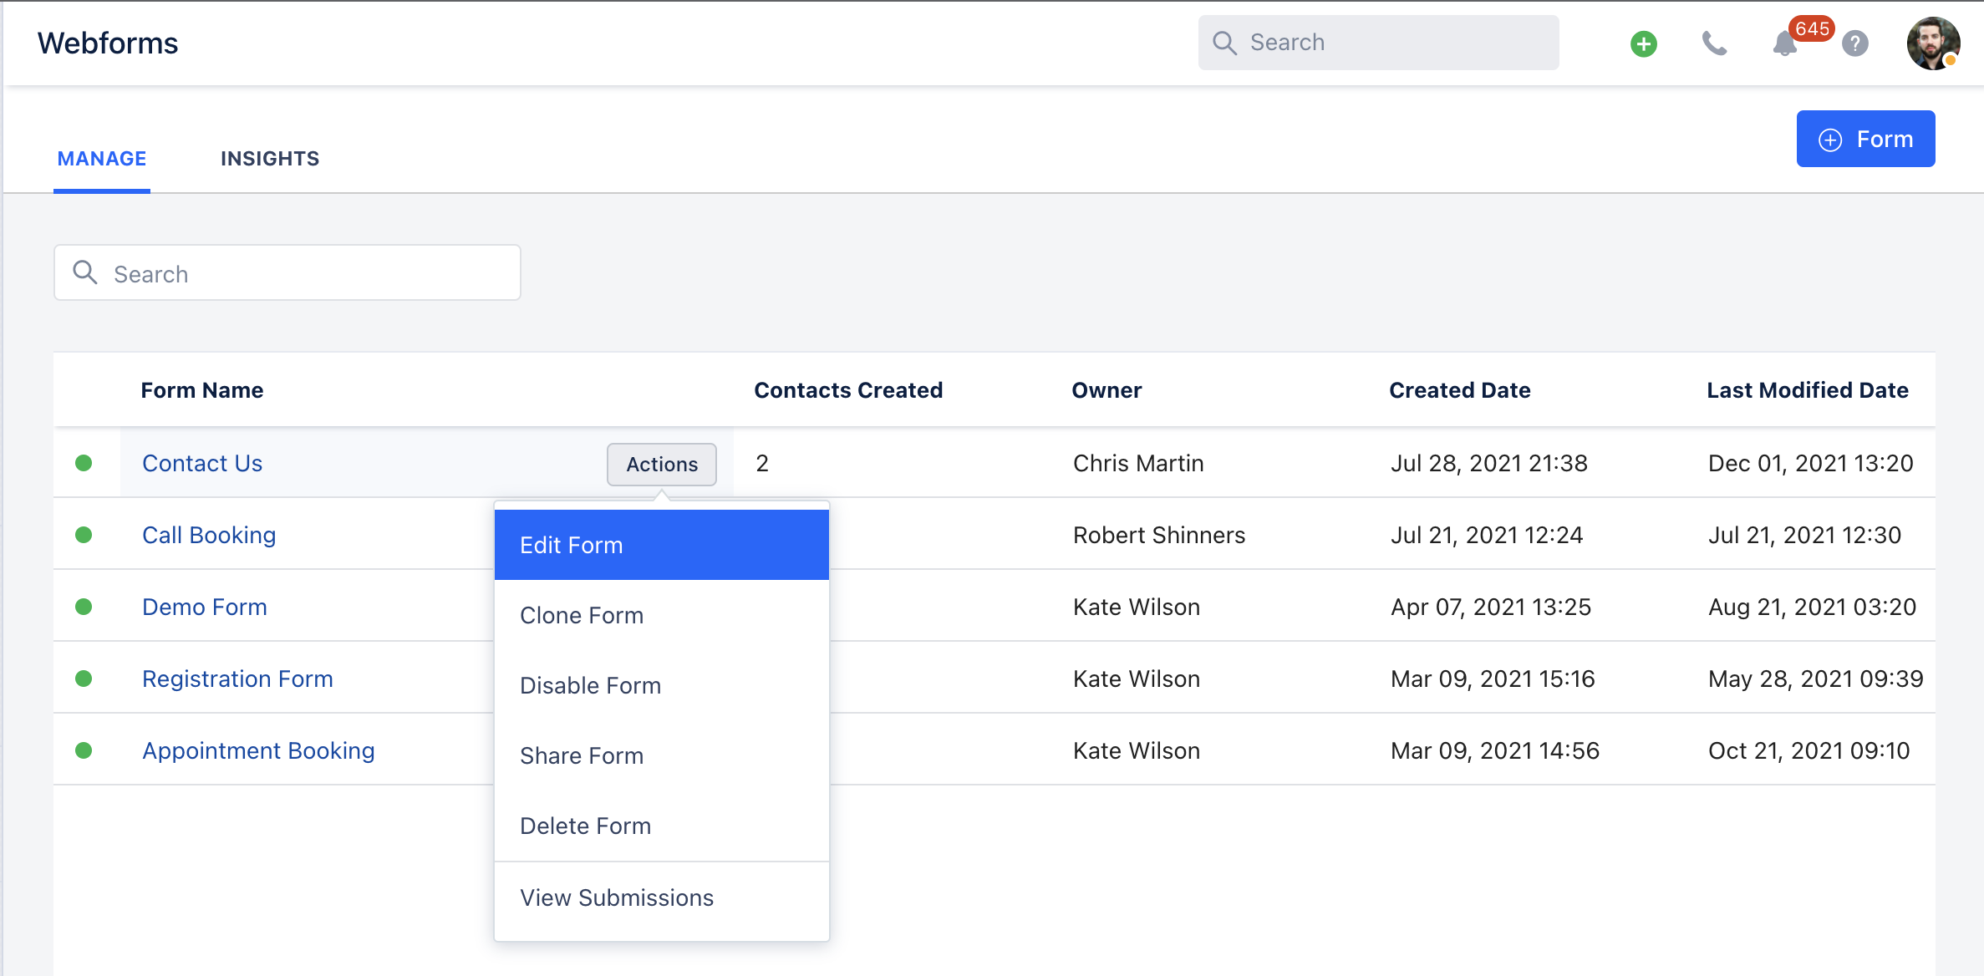This screenshot has height=976, width=1984.
Task: Click the help question mark icon
Action: tap(1854, 43)
